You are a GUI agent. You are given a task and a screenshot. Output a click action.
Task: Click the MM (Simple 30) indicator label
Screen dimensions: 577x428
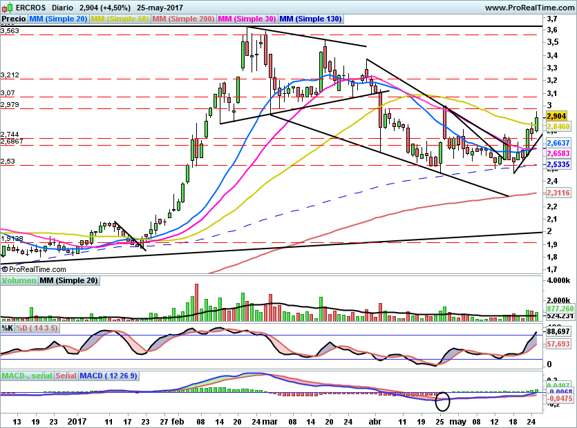(x=247, y=19)
